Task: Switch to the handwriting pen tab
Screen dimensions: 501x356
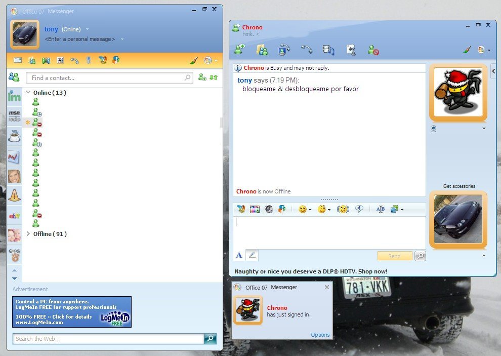Action: pyautogui.click(x=252, y=255)
